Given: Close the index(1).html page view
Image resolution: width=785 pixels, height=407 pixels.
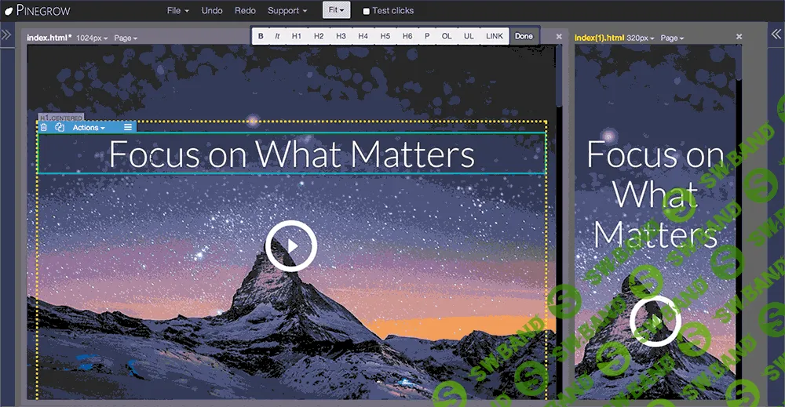Looking at the screenshot, I should [739, 37].
